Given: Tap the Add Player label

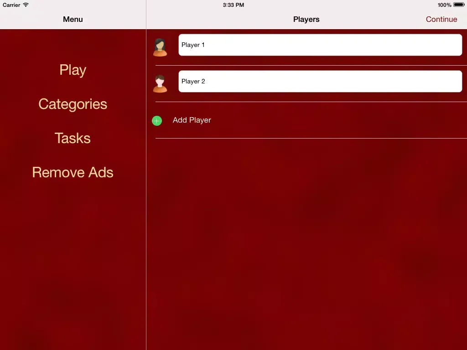Looking at the screenshot, I should 192,120.
